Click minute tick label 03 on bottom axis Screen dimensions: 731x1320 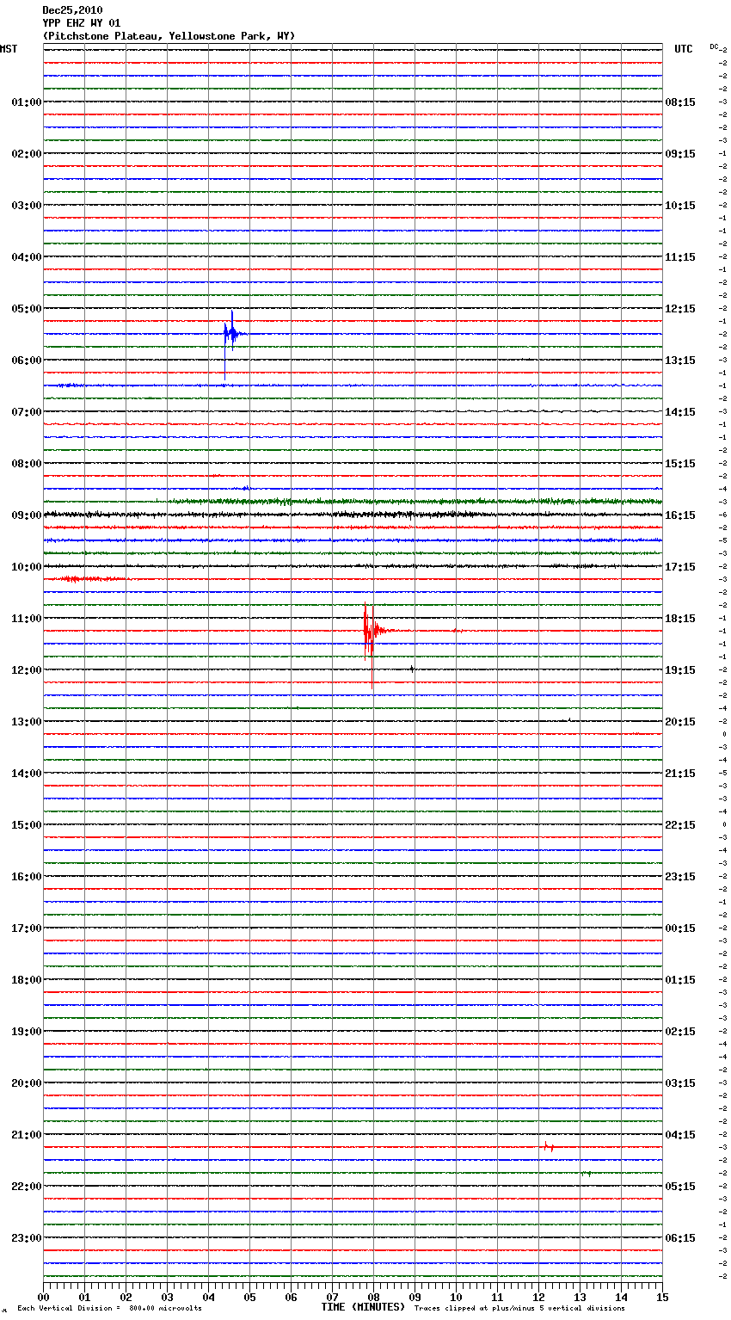coord(167,1297)
